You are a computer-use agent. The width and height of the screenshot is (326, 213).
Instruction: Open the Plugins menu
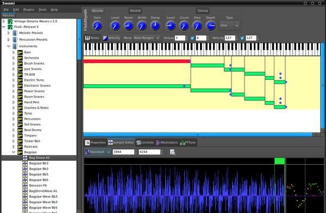pos(29,10)
